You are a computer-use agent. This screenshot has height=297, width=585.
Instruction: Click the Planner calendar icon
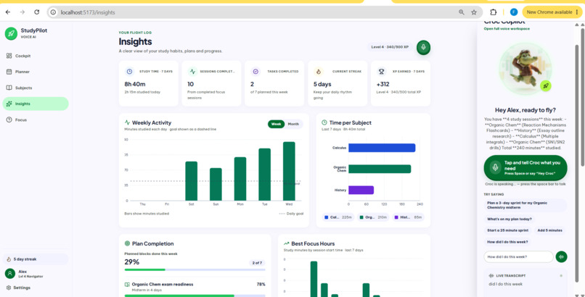tap(9, 72)
